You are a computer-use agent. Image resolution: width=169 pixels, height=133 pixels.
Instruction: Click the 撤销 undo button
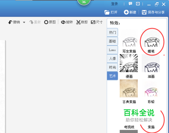(x=14, y=22)
